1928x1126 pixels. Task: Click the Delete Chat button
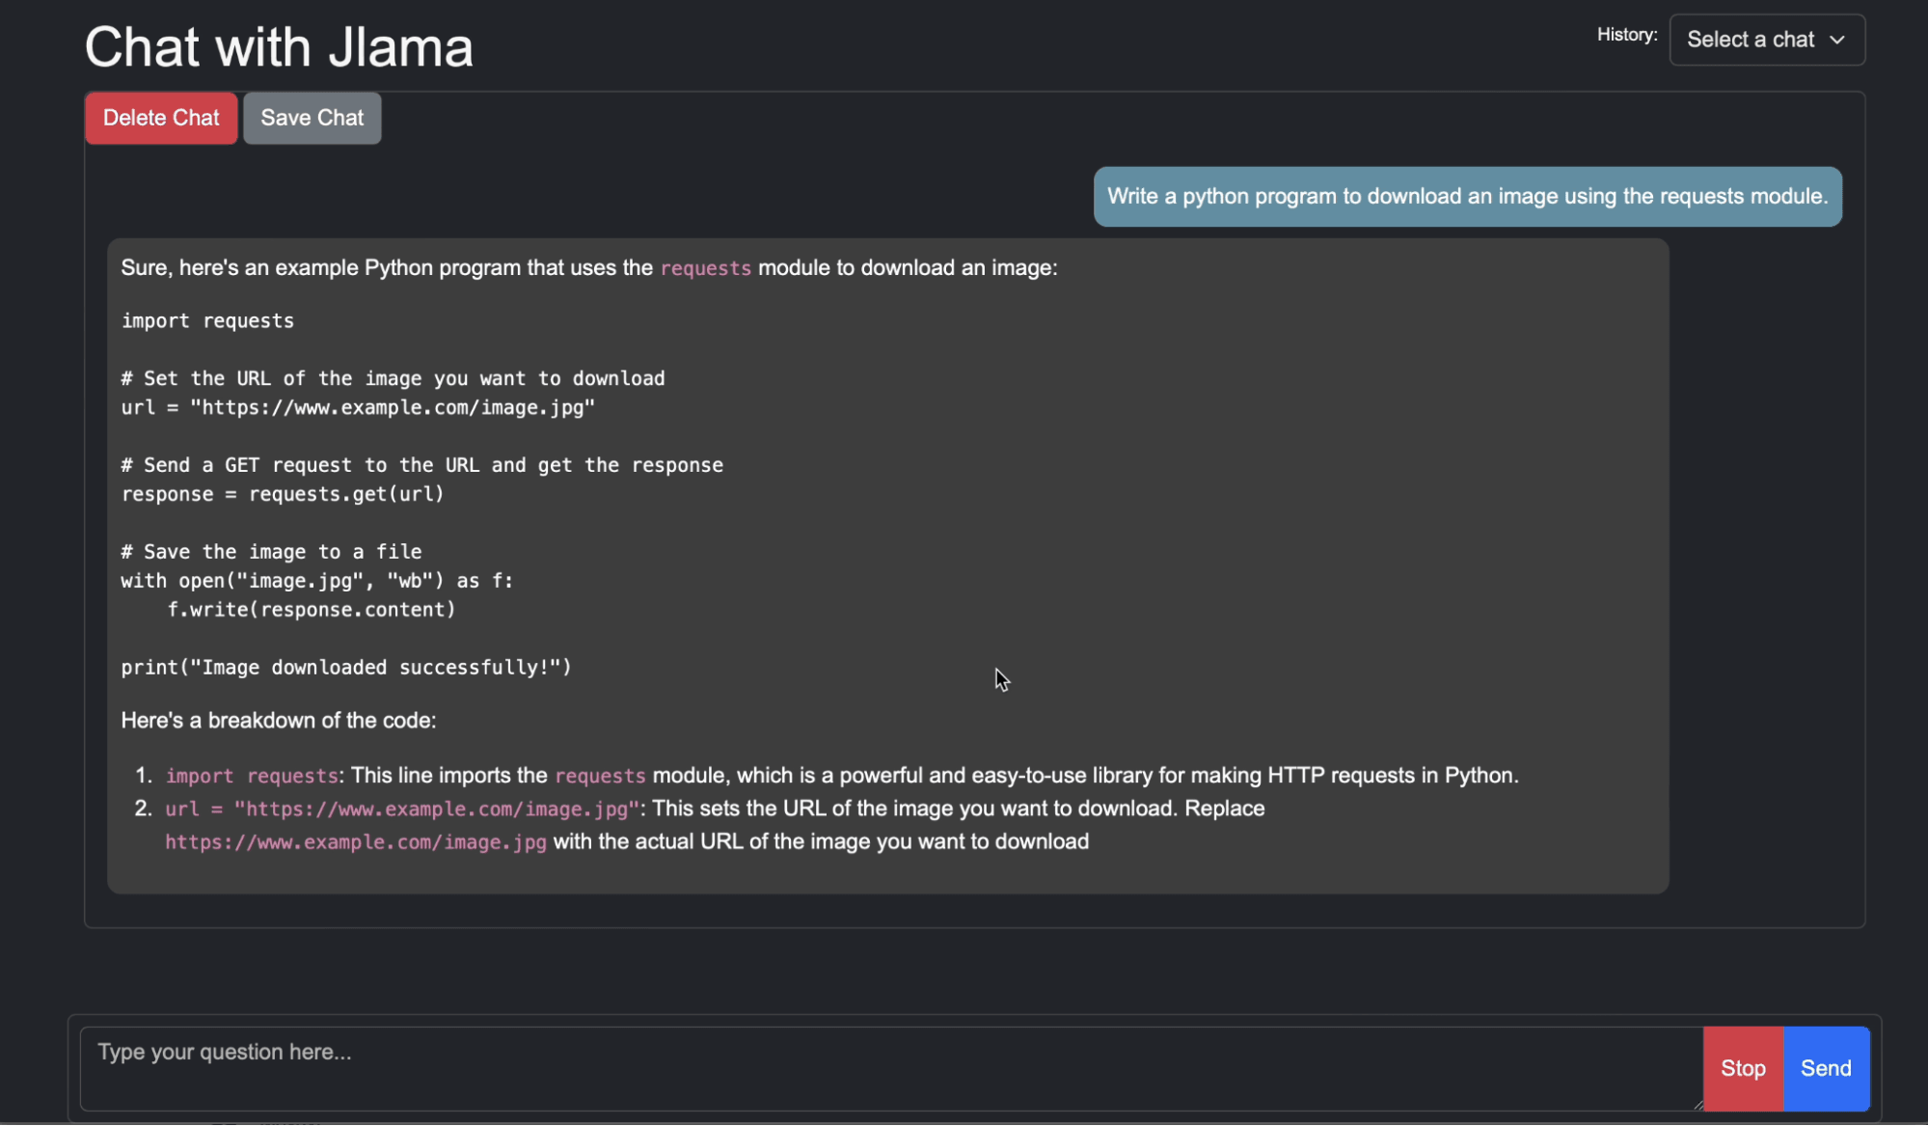pos(160,118)
